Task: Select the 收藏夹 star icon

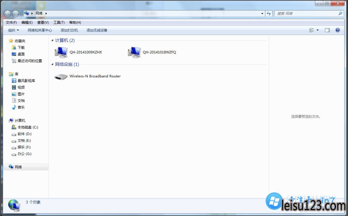Action: pos(11,40)
